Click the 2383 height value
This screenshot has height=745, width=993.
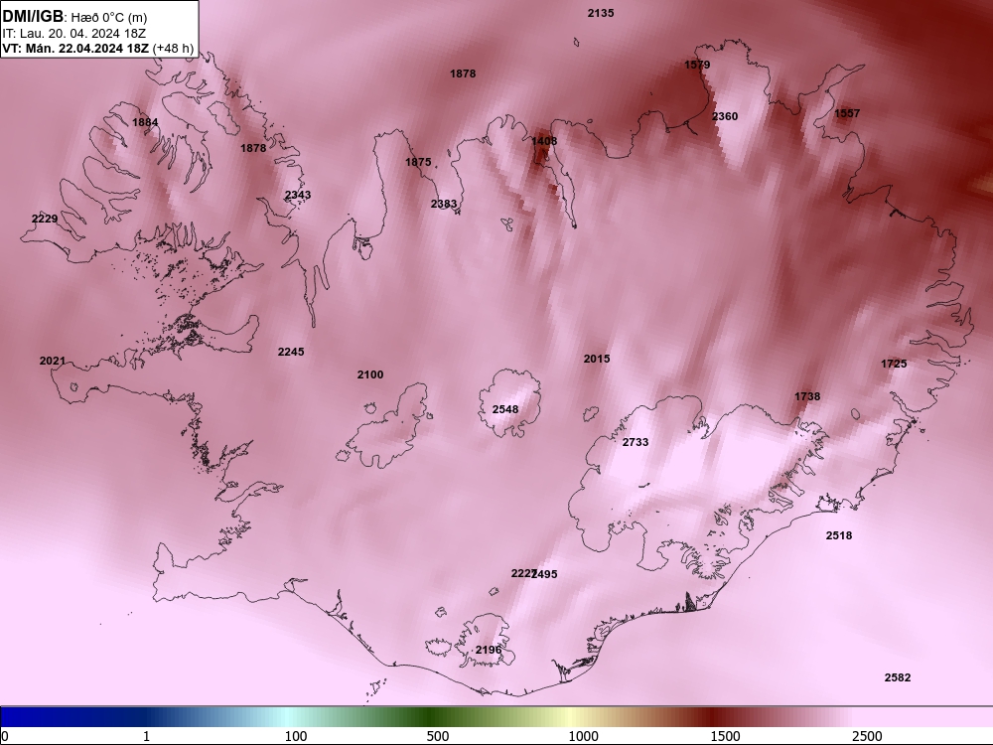443,204
